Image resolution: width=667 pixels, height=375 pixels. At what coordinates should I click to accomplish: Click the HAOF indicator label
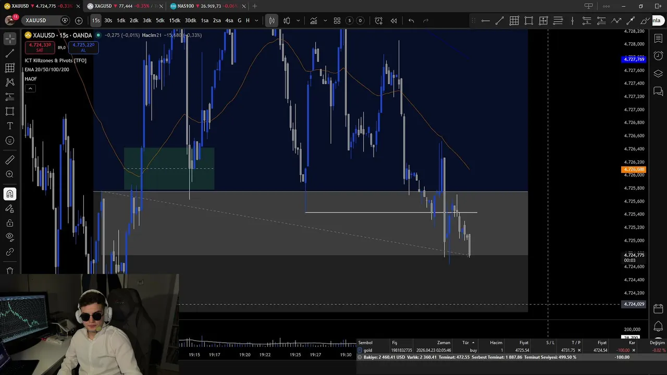pyautogui.click(x=31, y=79)
